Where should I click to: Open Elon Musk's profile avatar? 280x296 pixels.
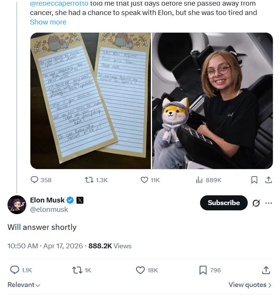[x=17, y=205]
